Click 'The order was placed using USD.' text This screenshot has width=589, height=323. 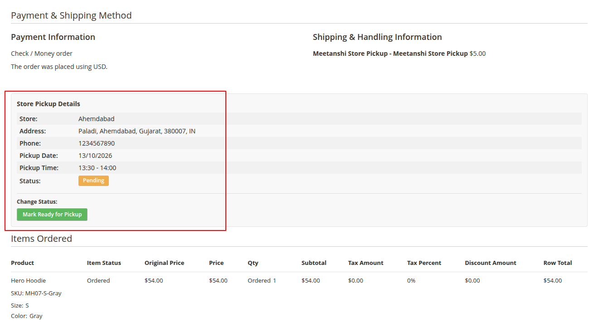pos(59,67)
